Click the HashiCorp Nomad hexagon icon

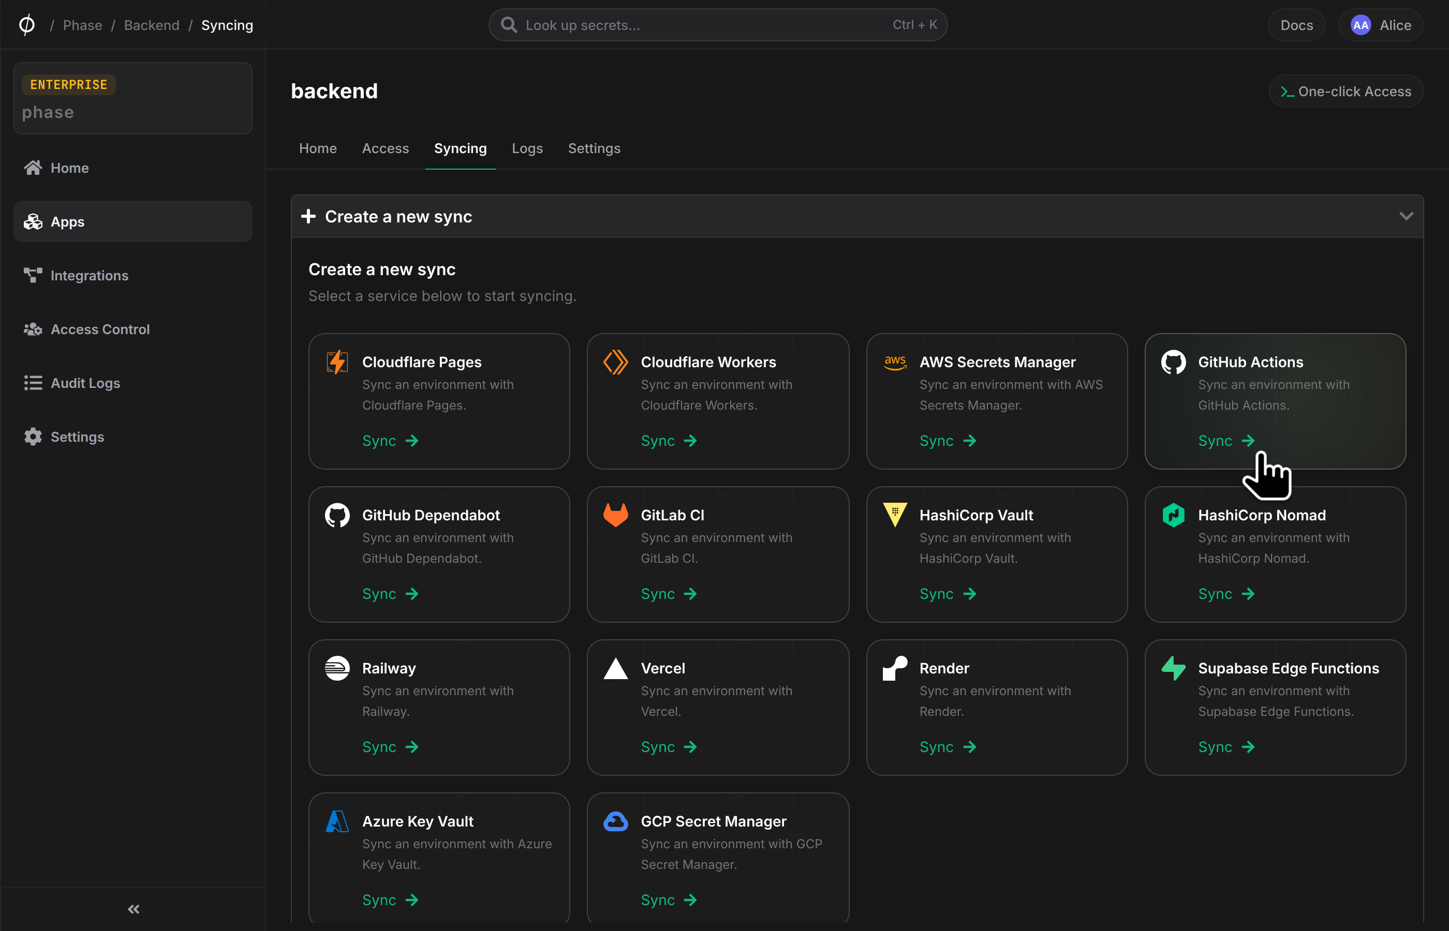click(1173, 515)
